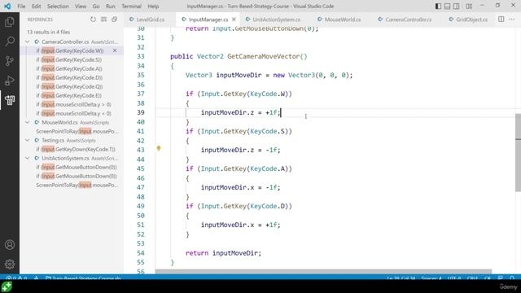Toggle the bottom panel layout button
Viewport: 521px width, 293px height.
[447, 6]
